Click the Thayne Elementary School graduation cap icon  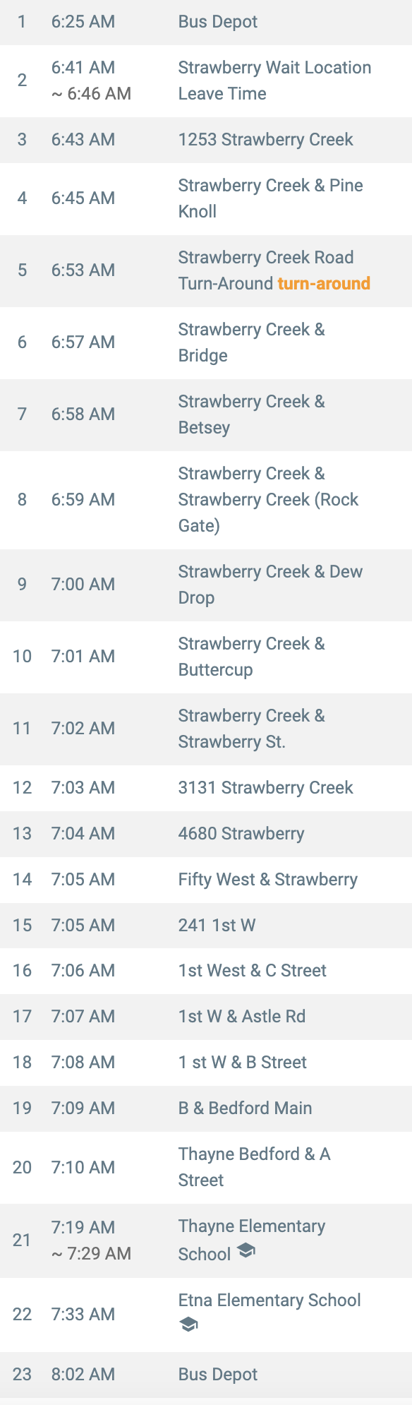[246, 1251]
